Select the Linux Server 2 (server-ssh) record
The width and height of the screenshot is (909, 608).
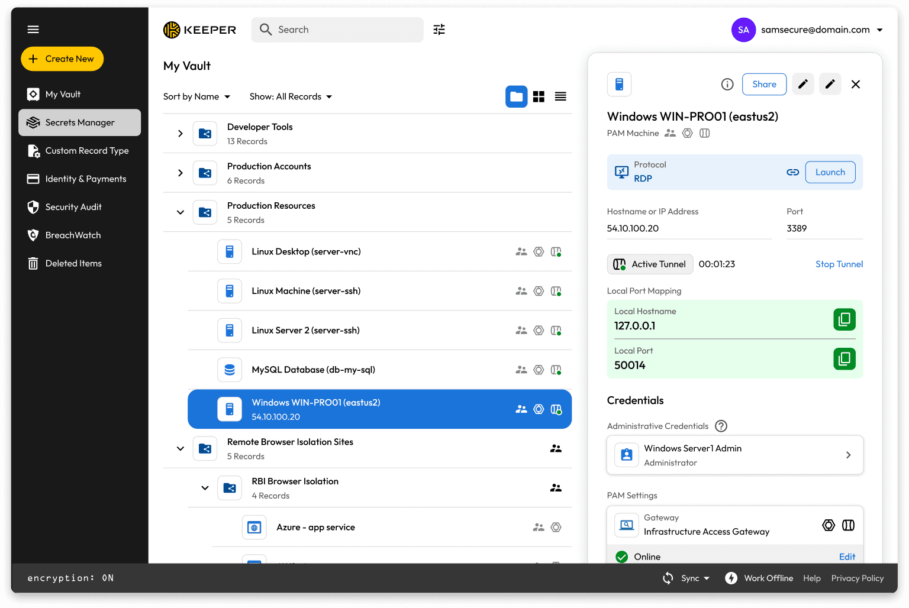379,331
